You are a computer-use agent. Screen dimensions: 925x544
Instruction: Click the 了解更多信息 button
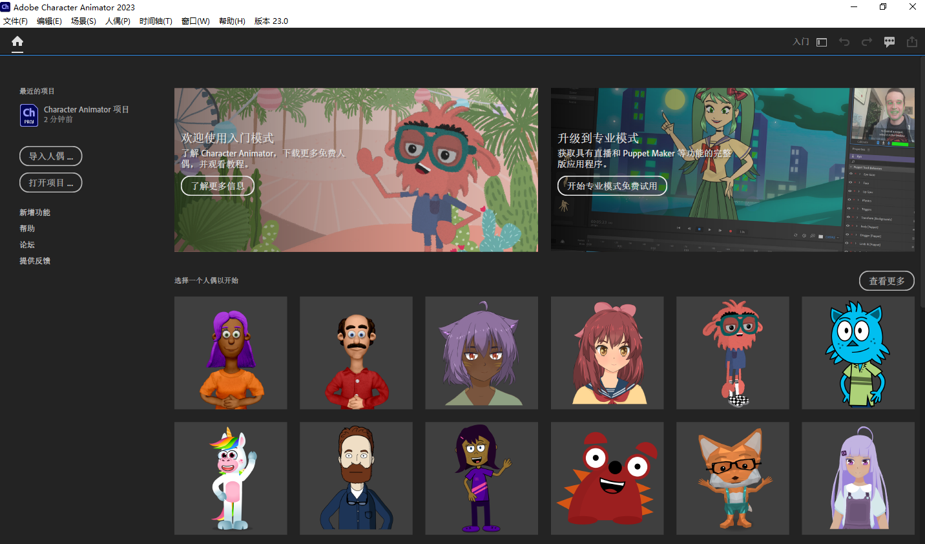(x=218, y=186)
